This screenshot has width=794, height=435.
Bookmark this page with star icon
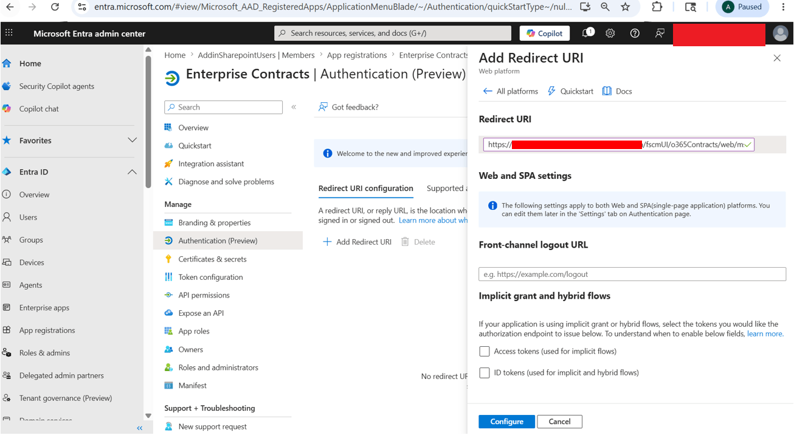coord(626,7)
